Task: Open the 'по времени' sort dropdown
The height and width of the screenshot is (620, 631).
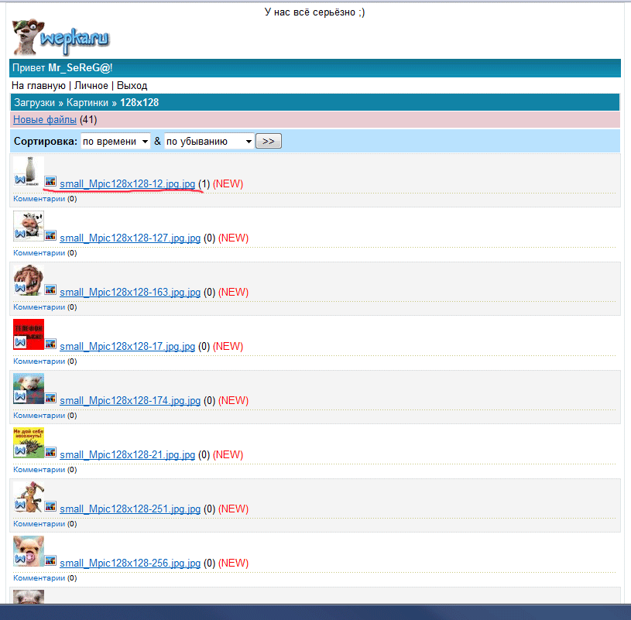Action: [x=115, y=141]
